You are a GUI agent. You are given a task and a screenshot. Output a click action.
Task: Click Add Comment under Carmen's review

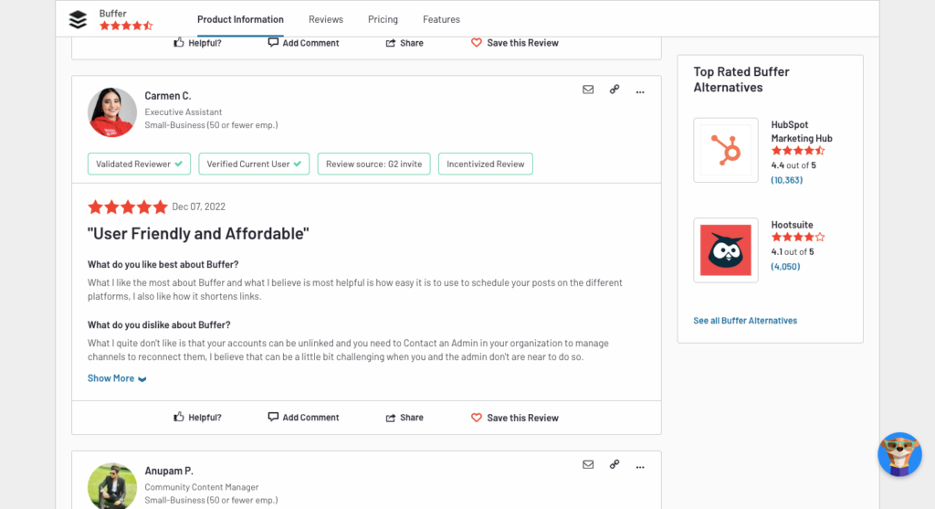pos(303,417)
